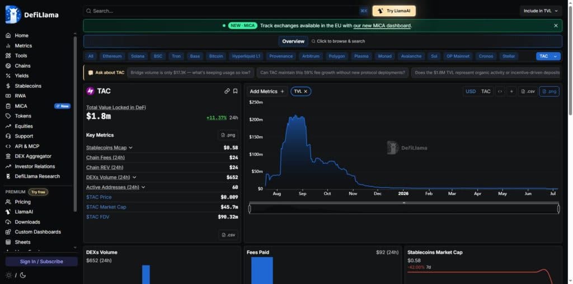Open the DefiLlama logo home link

tap(32, 15)
